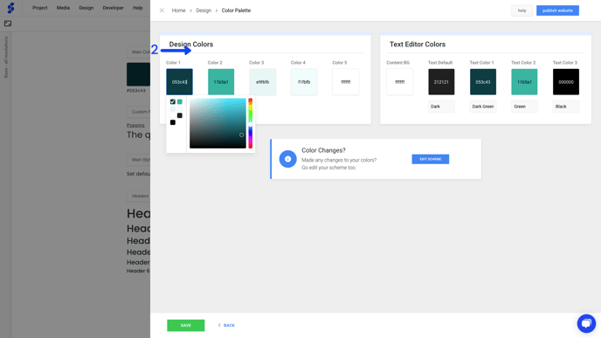This screenshot has width=601, height=338.
Task: Pick the black preset in picker
Action: click(173, 122)
